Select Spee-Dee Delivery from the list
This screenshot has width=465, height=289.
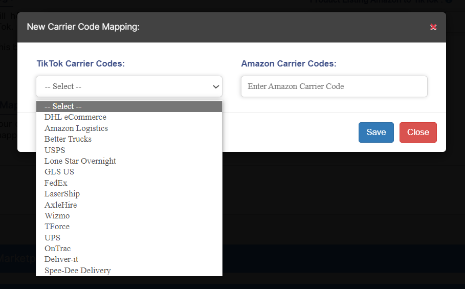[x=77, y=271]
